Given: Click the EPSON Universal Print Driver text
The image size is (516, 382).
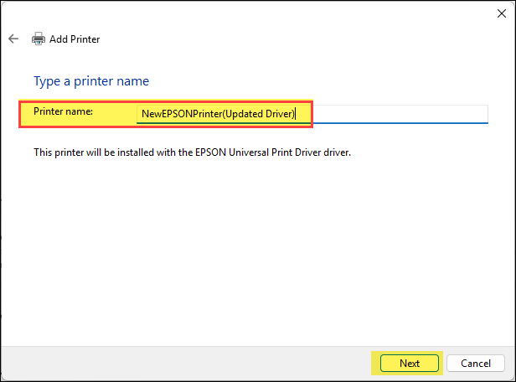Looking at the screenshot, I should 258,152.
